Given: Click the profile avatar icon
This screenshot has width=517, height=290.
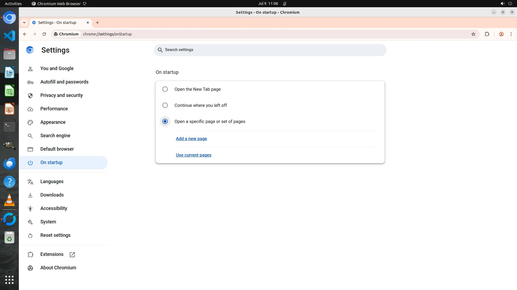Looking at the screenshot, I should pos(501,34).
